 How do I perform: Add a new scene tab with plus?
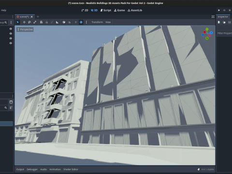38,17
